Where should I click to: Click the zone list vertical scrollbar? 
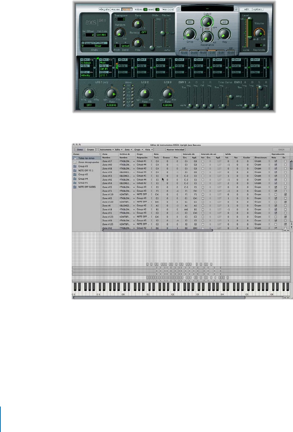coord(291,191)
